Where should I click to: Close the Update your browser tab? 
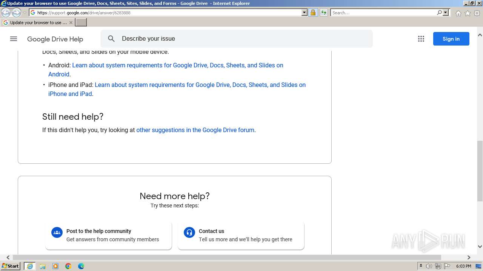[71, 23]
